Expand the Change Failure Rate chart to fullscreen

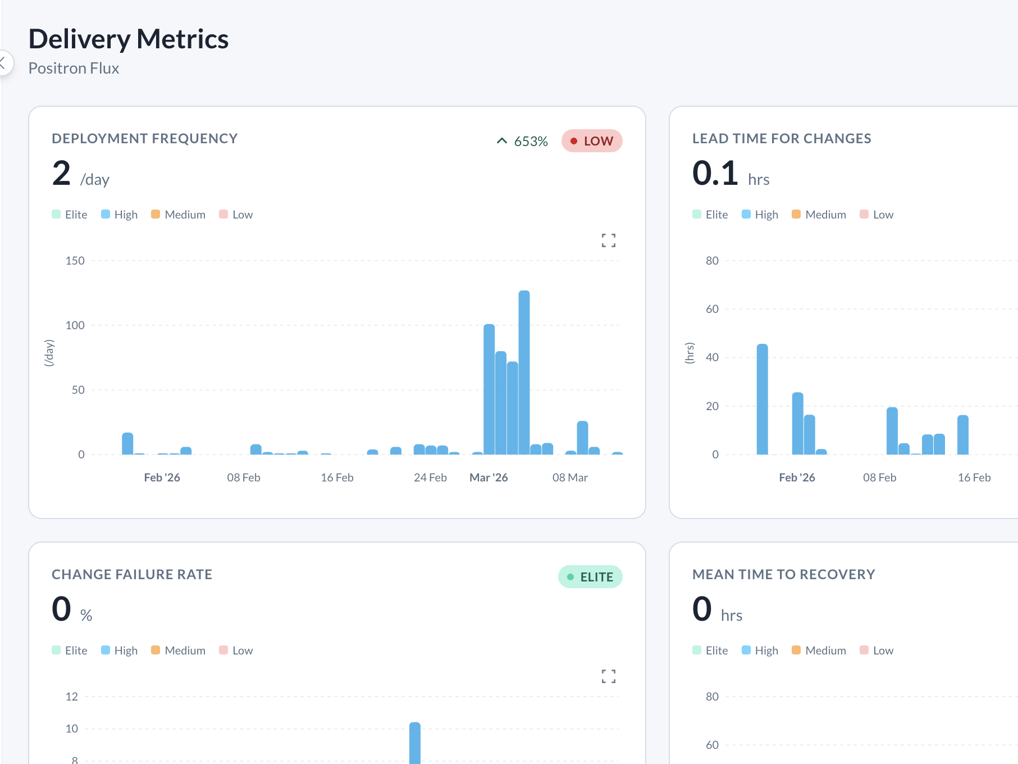[x=609, y=677]
